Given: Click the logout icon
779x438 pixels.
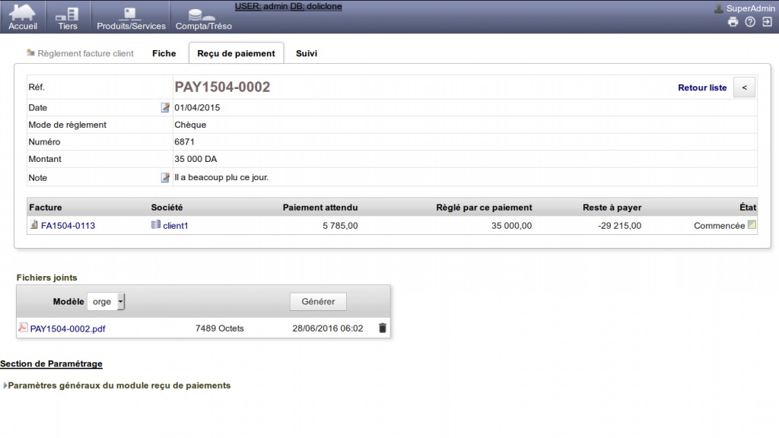Looking at the screenshot, I should point(767,22).
